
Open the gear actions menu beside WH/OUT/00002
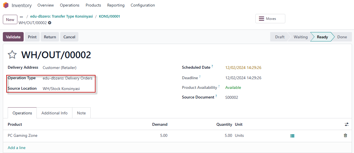click(x=50, y=23)
